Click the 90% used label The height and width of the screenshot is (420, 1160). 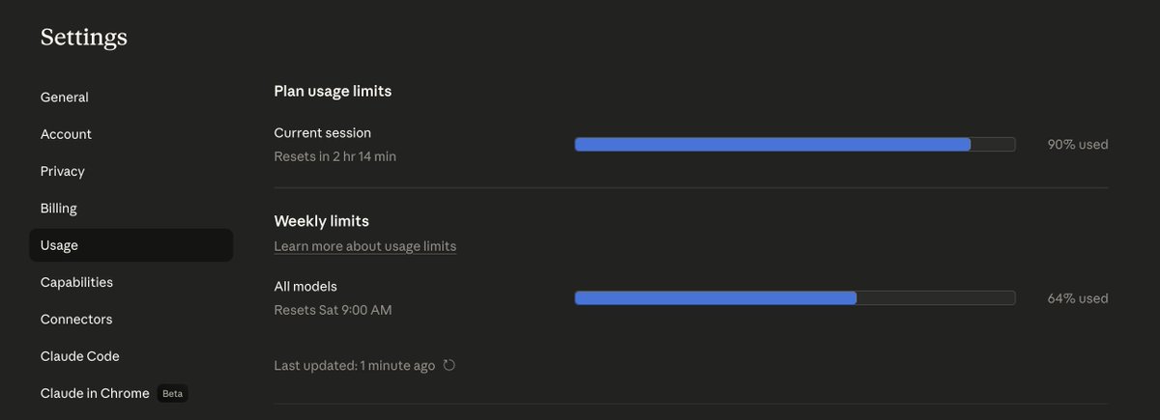click(1078, 145)
